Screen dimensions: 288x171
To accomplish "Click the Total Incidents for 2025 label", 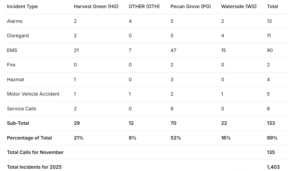I will [34, 167].
